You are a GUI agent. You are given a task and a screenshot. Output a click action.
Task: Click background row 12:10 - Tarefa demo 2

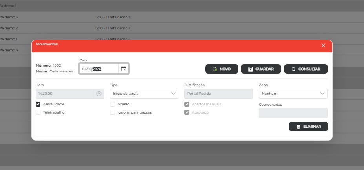click(113, 28)
